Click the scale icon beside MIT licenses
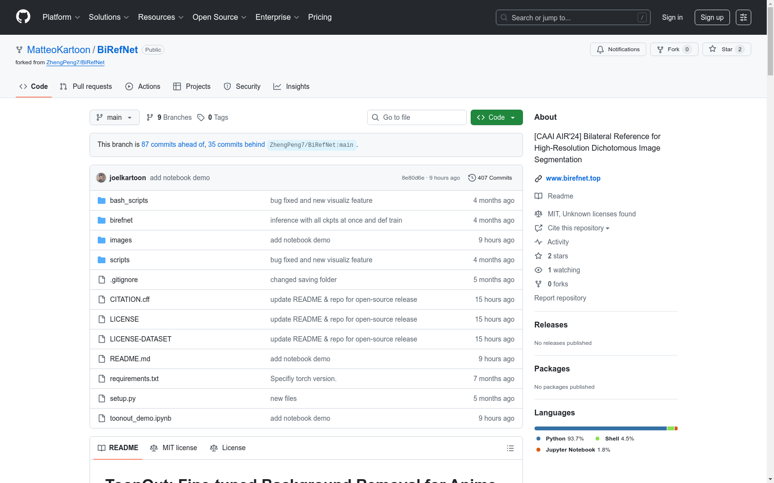Image resolution: width=774 pixels, height=483 pixels. (538, 214)
